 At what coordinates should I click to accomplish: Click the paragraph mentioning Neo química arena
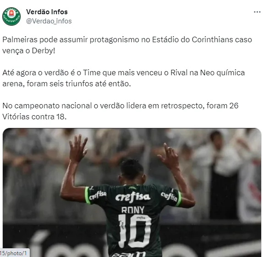[124, 78]
